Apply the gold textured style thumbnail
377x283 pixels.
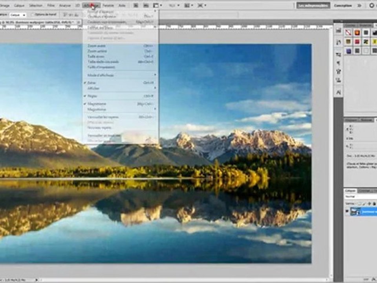tap(348, 42)
